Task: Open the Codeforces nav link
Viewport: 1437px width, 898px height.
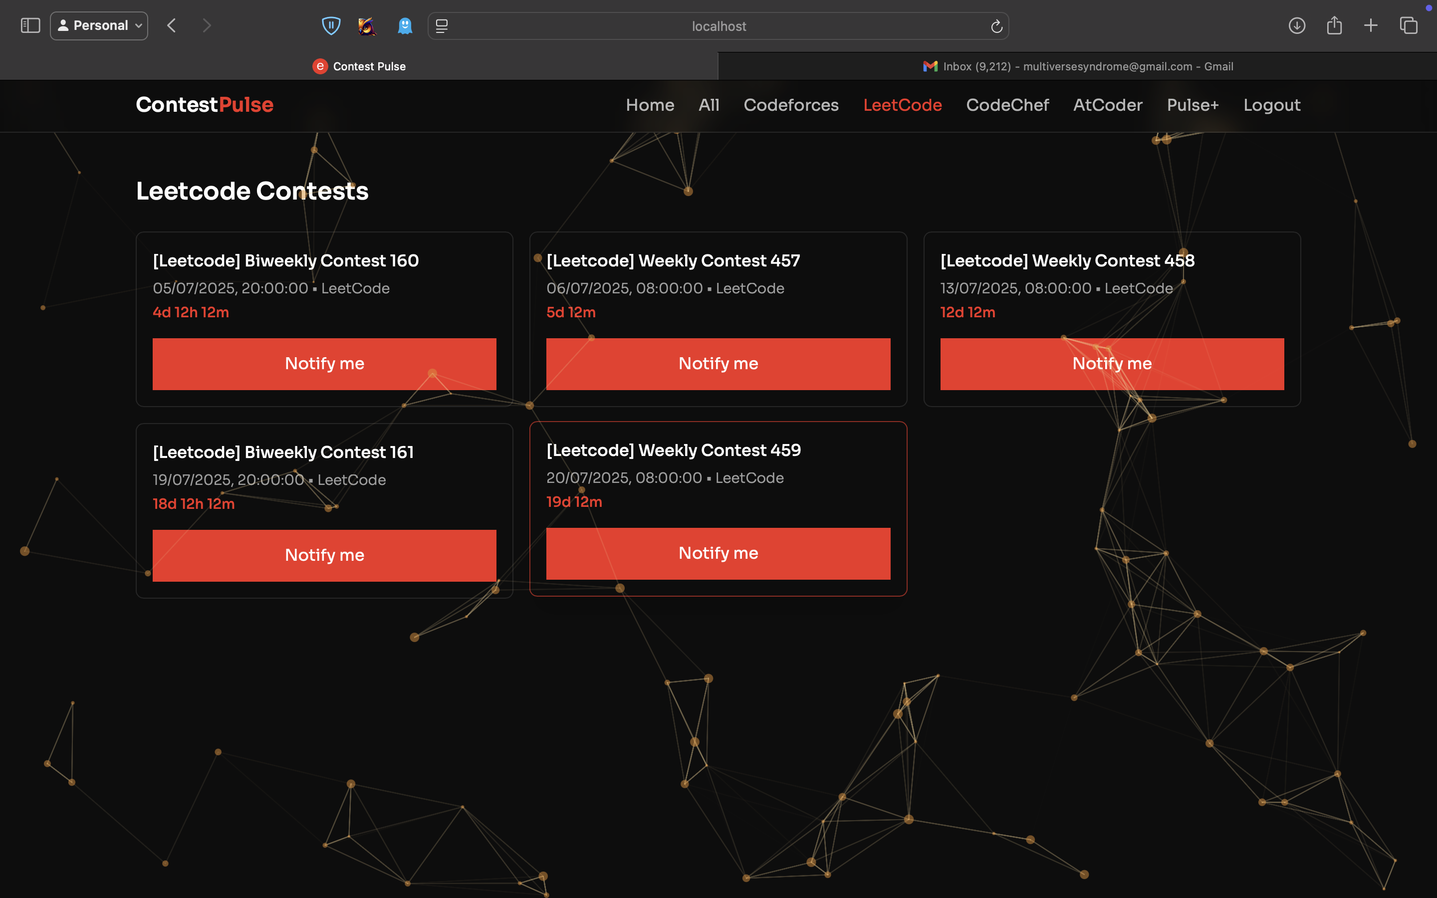Action: [x=791, y=105]
